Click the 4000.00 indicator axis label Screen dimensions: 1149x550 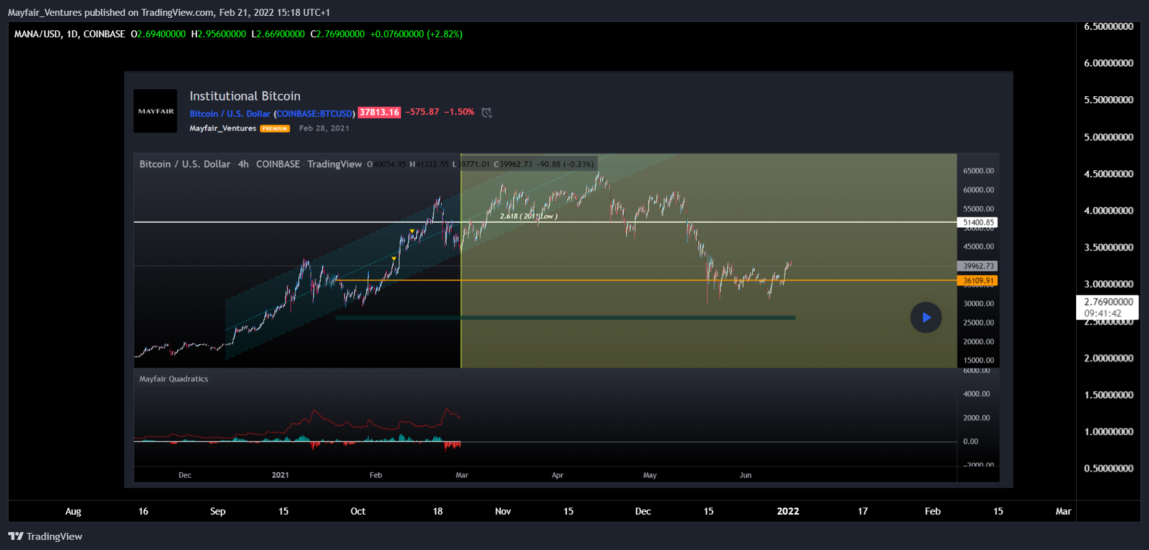point(976,394)
